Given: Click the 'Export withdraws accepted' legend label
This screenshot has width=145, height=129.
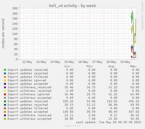Looking at the screenshot, I should click(29, 119).
